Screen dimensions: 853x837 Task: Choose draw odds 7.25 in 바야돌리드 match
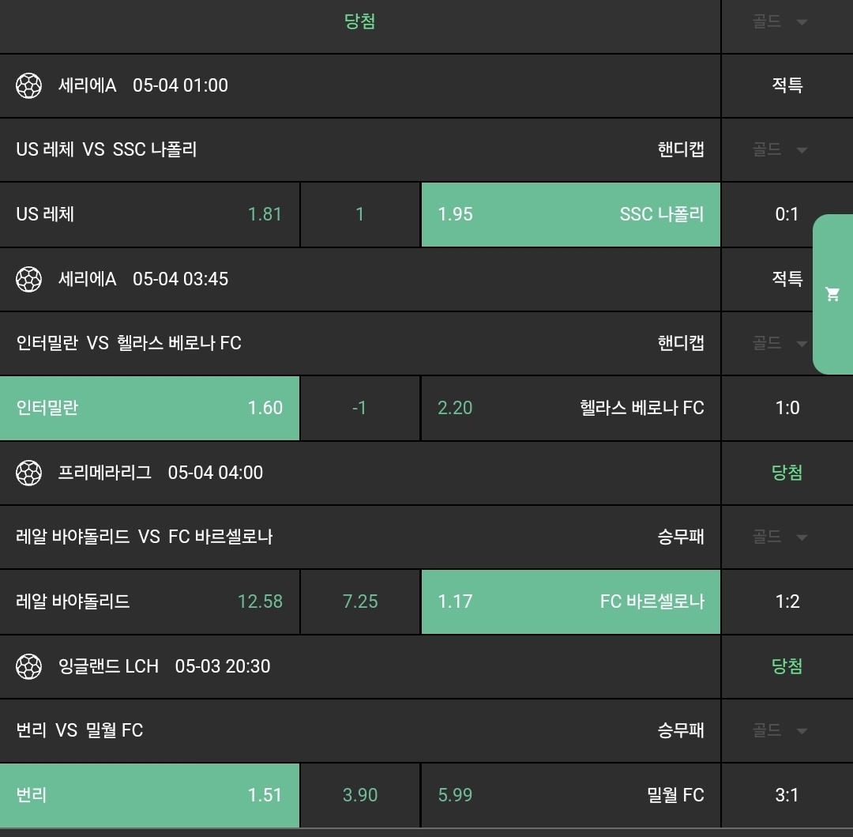coord(360,601)
